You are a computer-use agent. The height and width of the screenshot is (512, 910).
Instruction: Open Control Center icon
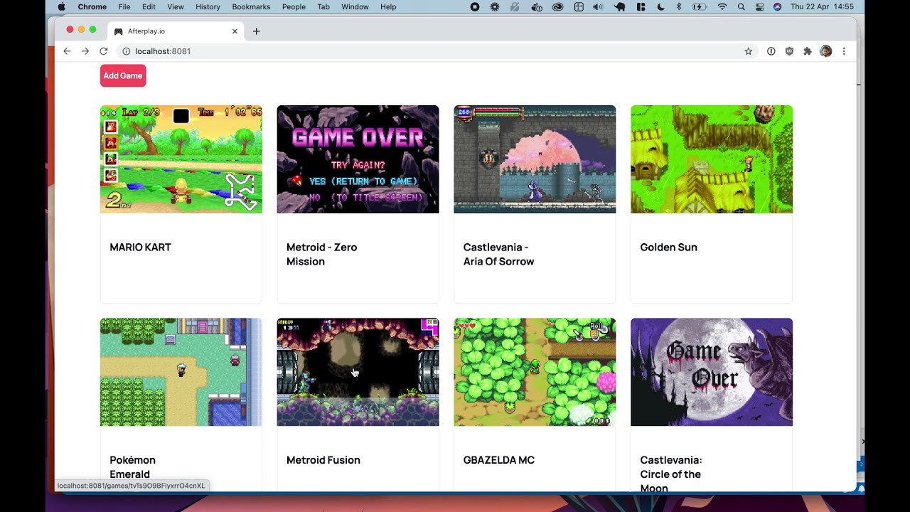(760, 6)
